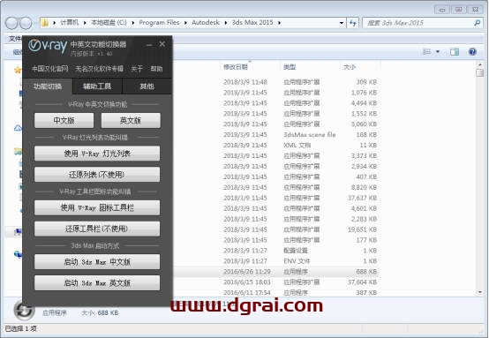This screenshot has height=338, width=489.
Task: Select the 2016/6/26 11:29 应用程序 row
Action: (x=275, y=272)
